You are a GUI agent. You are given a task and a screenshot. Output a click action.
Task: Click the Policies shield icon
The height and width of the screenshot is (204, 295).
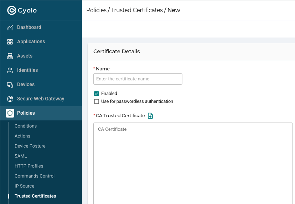click(x=10, y=113)
